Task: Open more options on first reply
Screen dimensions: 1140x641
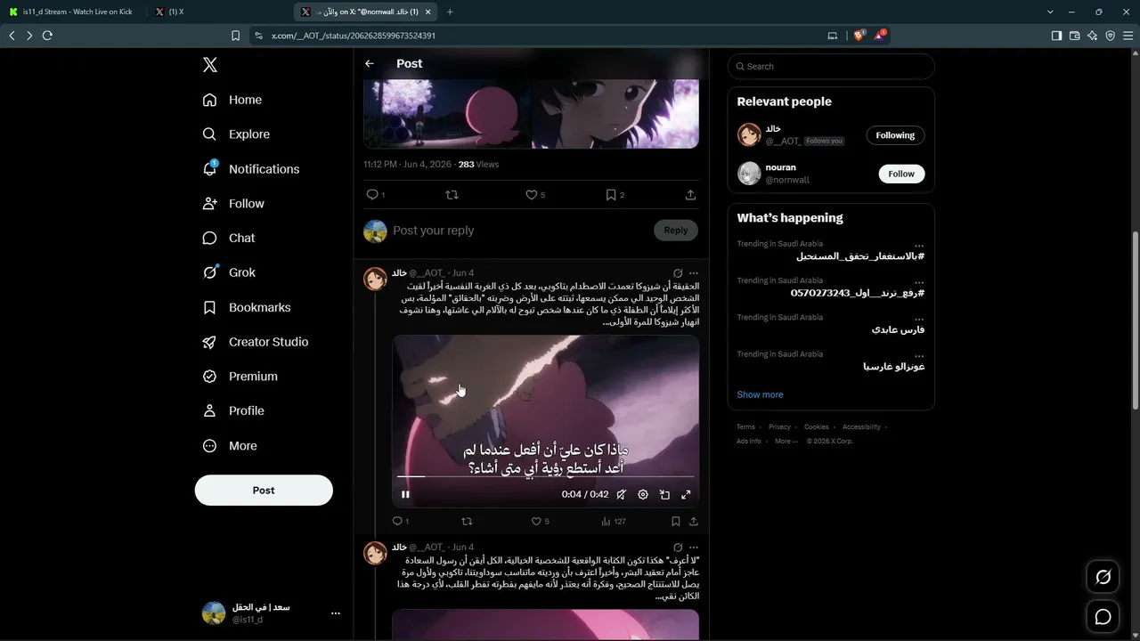Action: click(x=694, y=273)
